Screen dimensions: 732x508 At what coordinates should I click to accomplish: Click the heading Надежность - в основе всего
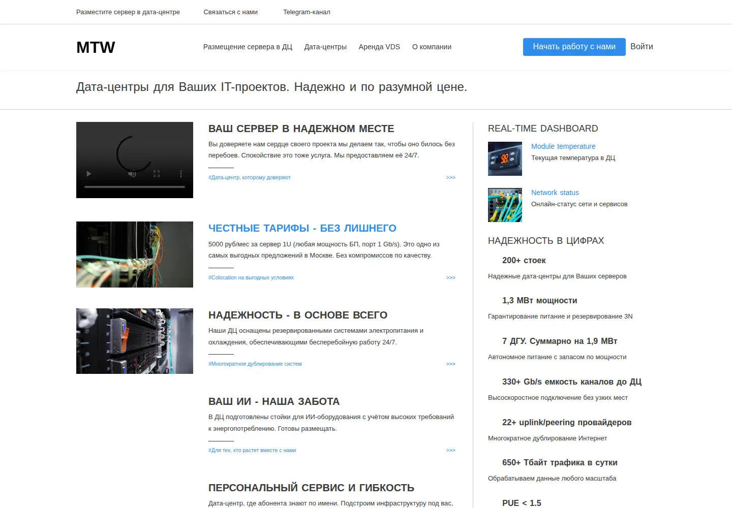click(298, 315)
